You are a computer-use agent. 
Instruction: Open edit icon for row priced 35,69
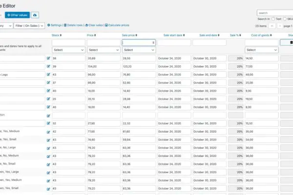(48, 58)
